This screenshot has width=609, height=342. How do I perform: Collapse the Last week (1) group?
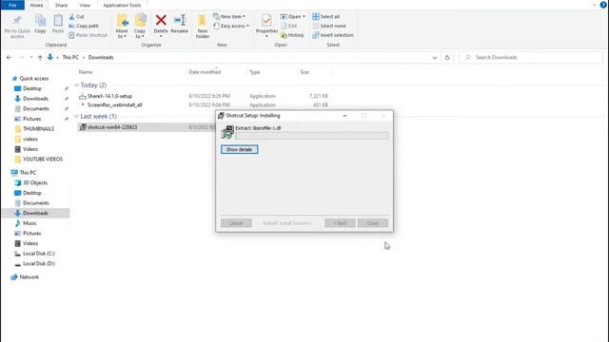[76, 116]
